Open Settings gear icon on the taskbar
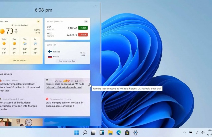Image resolution: width=212 pixels, height=137 pixels. point(135,133)
